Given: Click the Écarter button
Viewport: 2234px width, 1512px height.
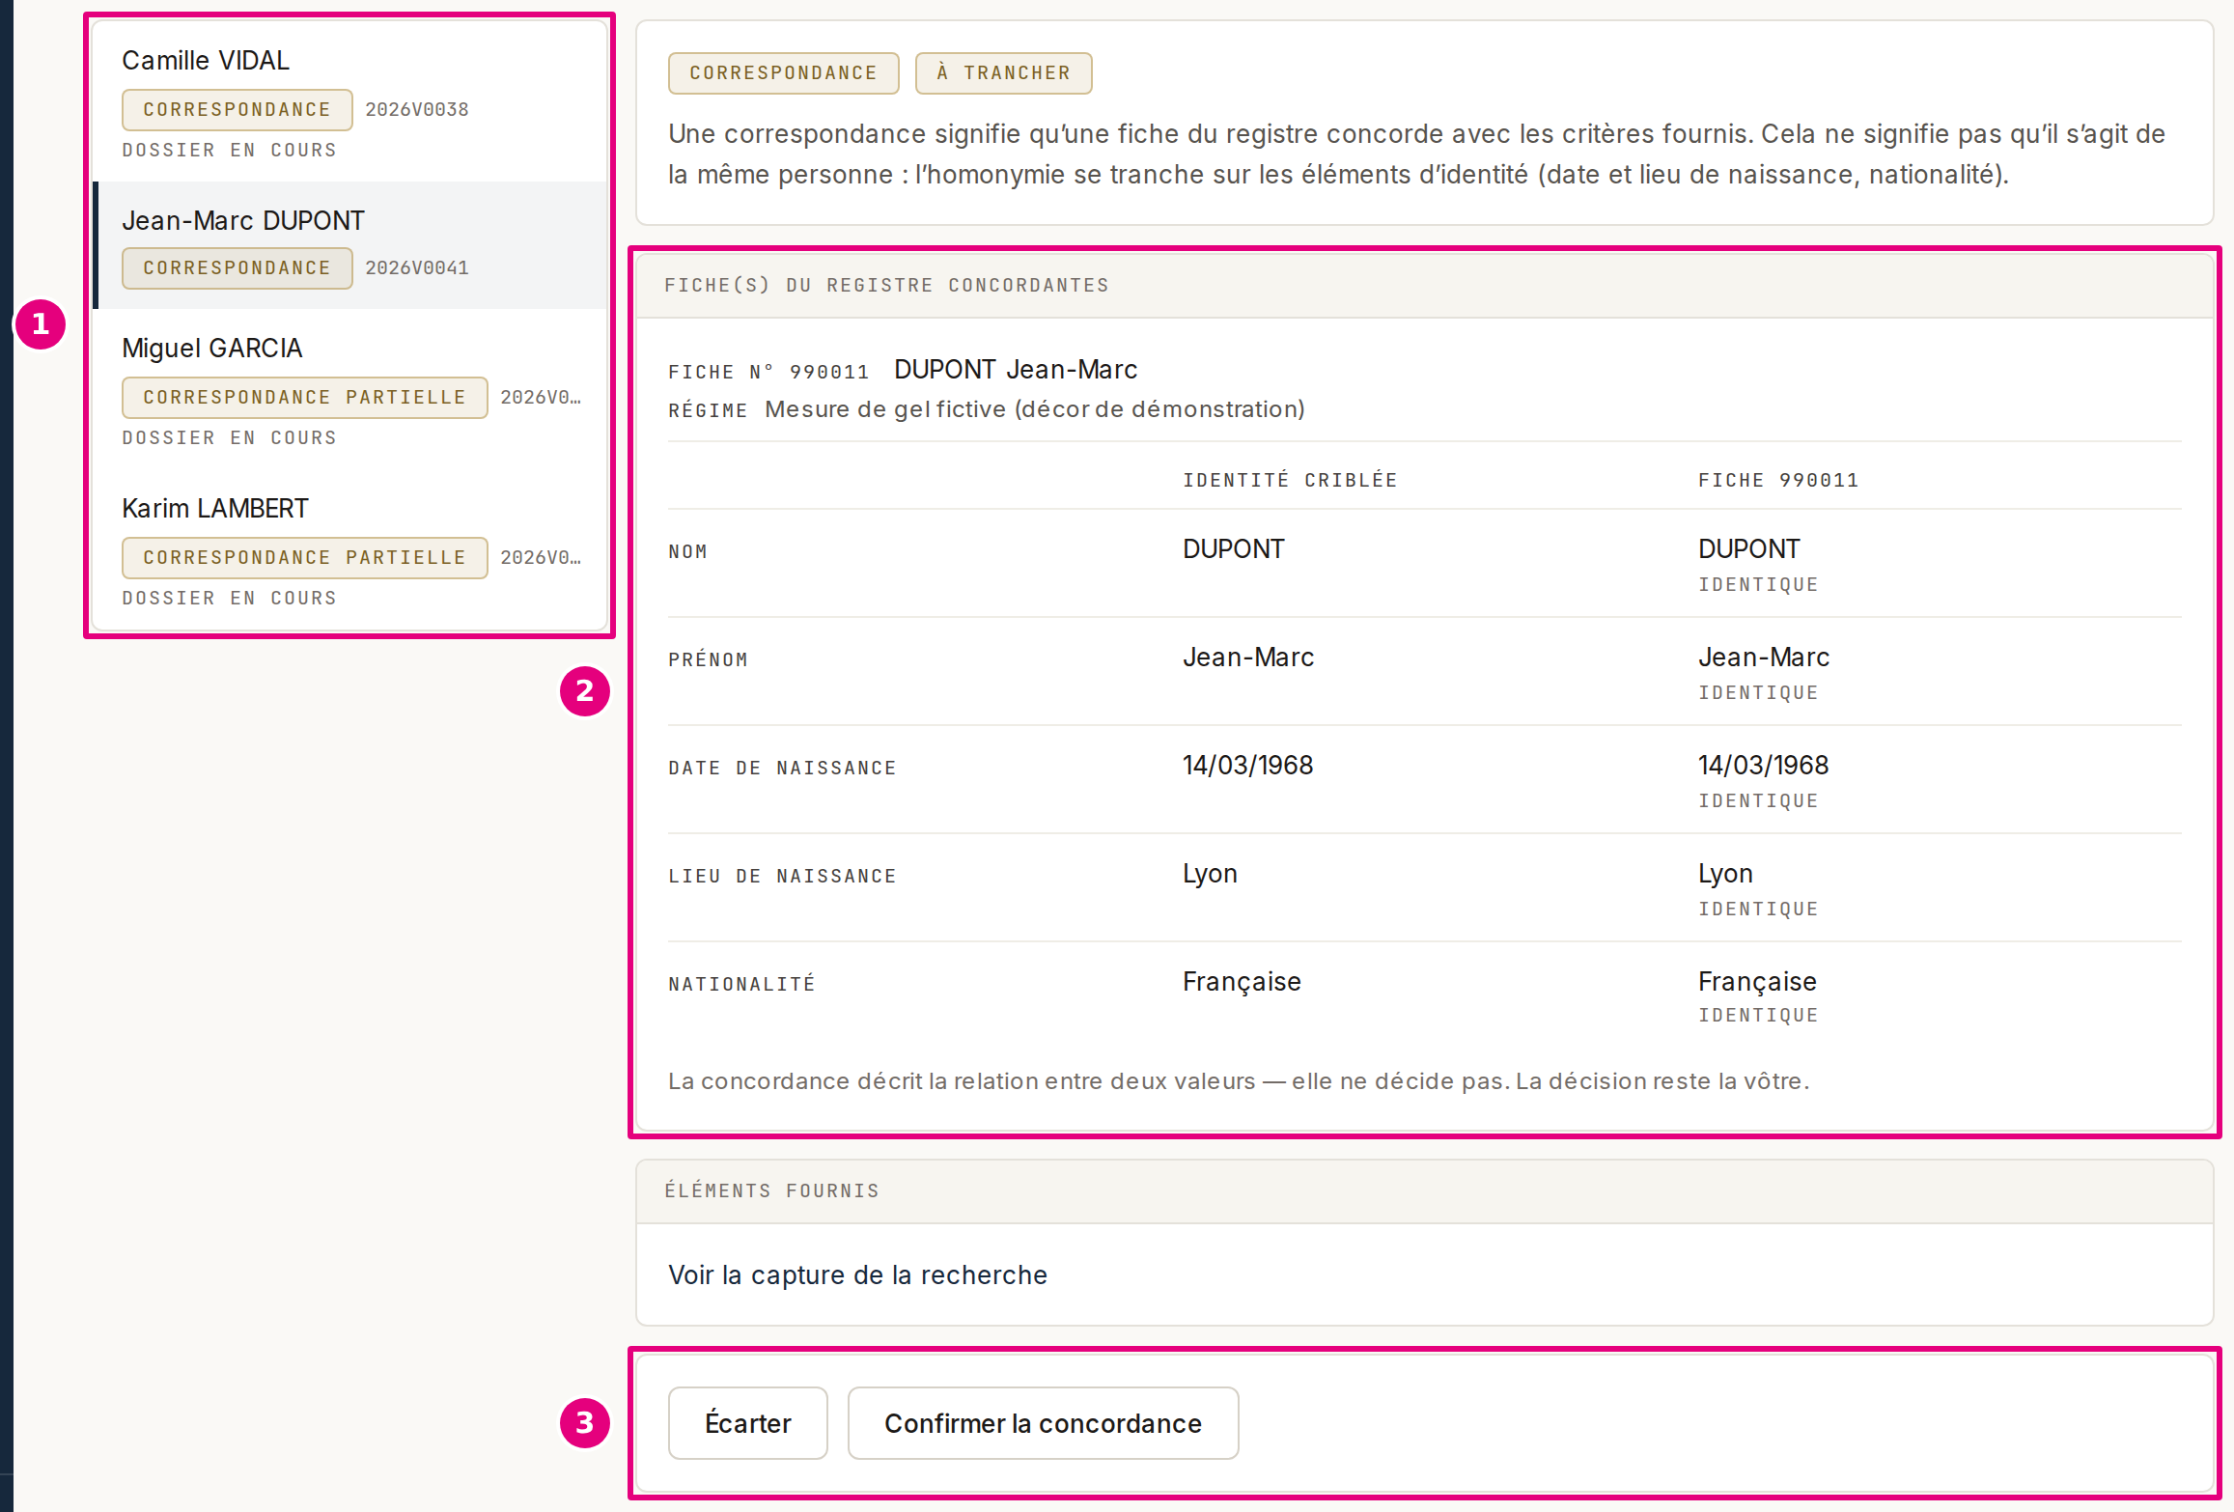Looking at the screenshot, I should [747, 1423].
